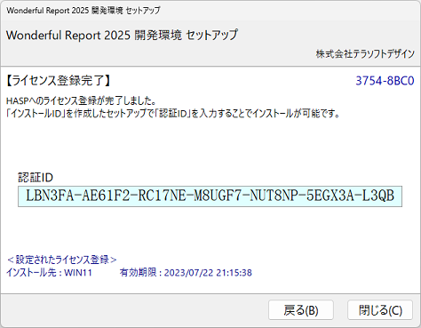421x328 pixels.
Task: Click the 有効期限 : 2023/07/22 21:15:38 text
Action: [186, 272]
